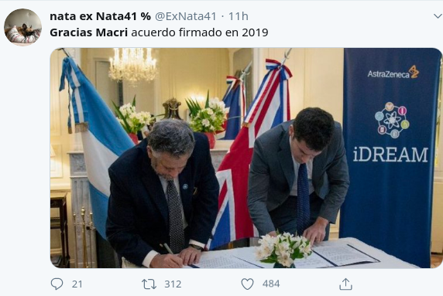View the reply count 21
This screenshot has width=443, height=296.
[x=77, y=284]
